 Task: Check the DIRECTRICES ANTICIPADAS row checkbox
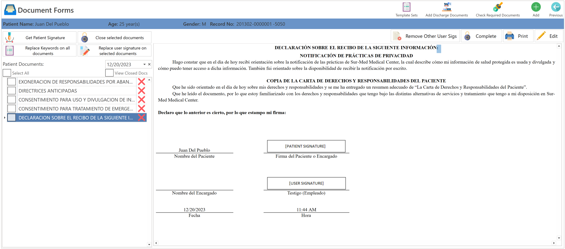tap(12, 91)
